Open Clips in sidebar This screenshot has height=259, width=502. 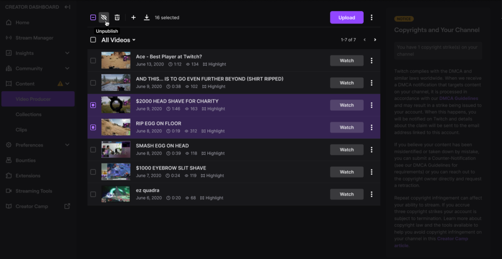[x=22, y=130]
